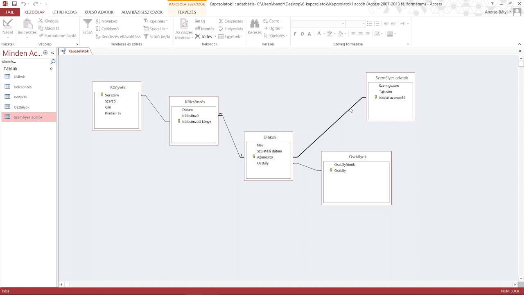Viewport: 524px width, 295px height.
Task: Toggle italic formatting (D)
Action: tap(303, 34)
